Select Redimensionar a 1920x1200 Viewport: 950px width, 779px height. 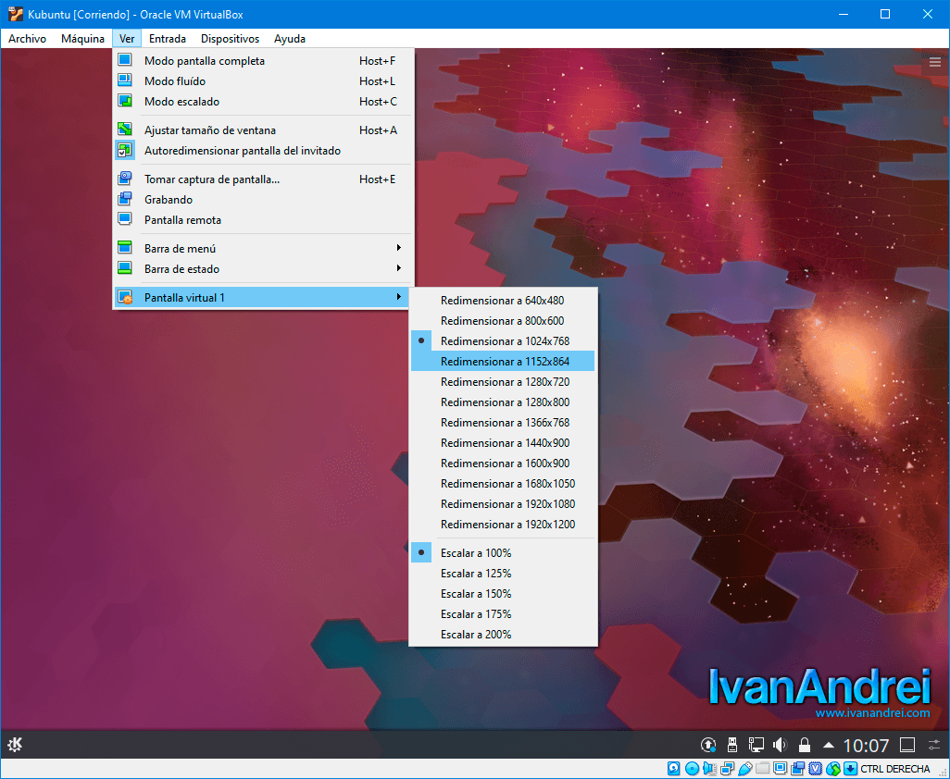click(503, 525)
